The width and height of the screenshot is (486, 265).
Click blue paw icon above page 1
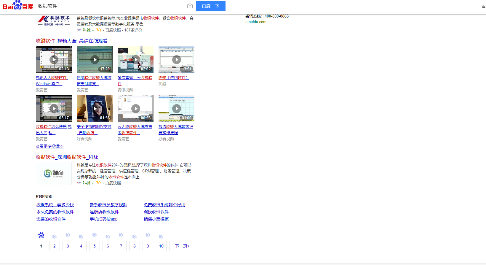pyautogui.click(x=41, y=235)
